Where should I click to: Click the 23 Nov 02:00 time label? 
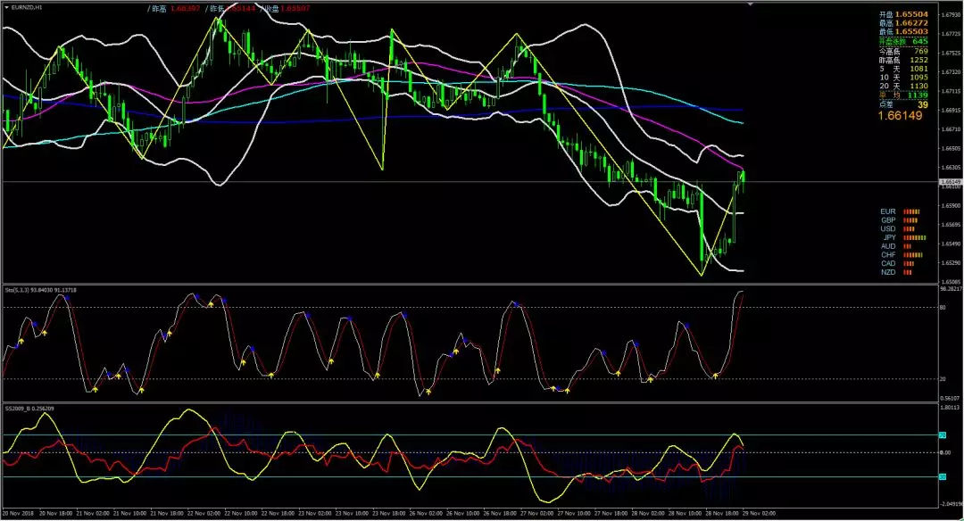coord(316,513)
